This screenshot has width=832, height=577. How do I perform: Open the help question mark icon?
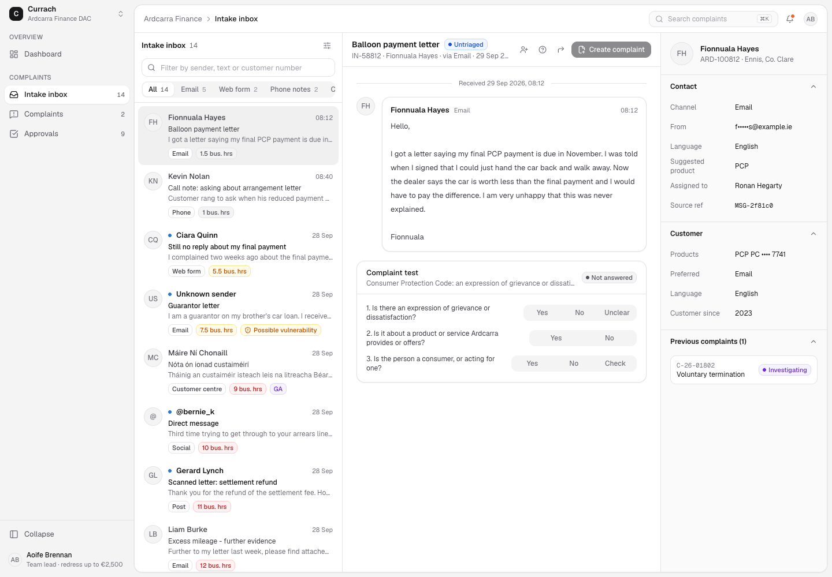tap(543, 50)
